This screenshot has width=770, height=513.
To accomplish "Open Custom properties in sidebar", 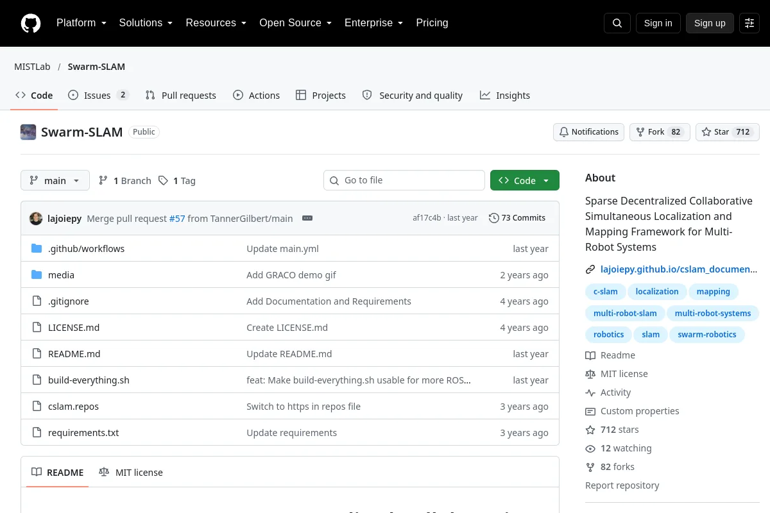I will tap(632, 411).
